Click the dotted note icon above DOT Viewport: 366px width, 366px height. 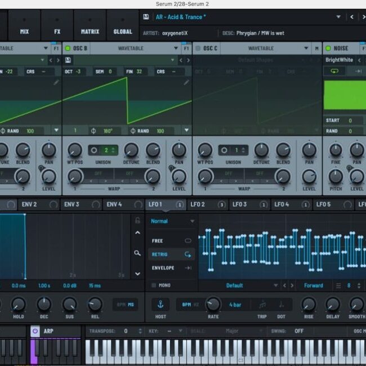pyautogui.click(x=282, y=305)
